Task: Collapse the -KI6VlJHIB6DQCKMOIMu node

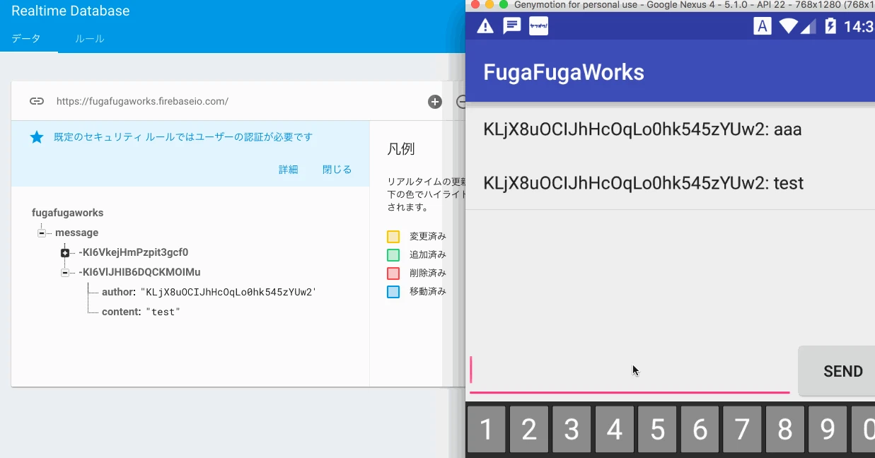Action: (65, 273)
